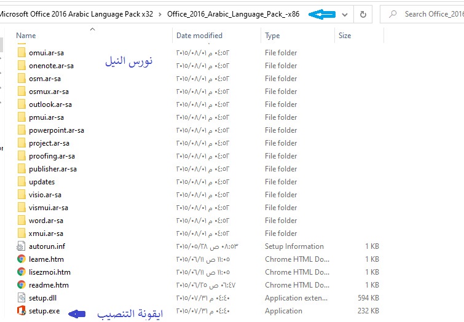Click the refresh button in address bar
This screenshot has width=464, height=322.
click(363, 14)
